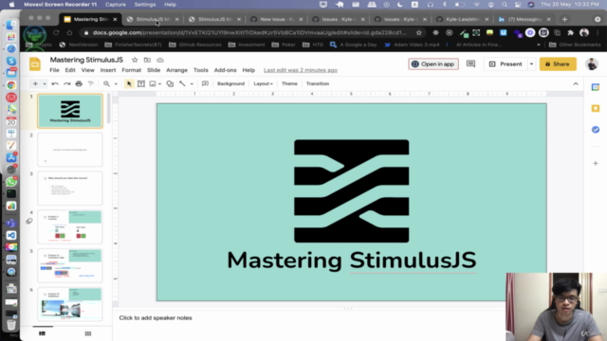Switch to filmstrip view button

[42, 333]
